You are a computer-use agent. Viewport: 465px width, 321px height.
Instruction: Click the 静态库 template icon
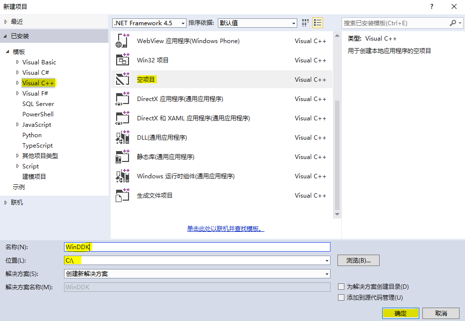tap(123, 157)
